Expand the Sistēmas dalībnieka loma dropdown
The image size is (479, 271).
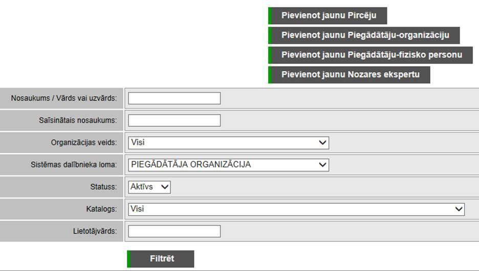pyautogui.click(x=228, y=165)
